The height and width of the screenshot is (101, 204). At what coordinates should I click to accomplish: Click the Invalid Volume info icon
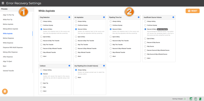click(x=104, y=66)
